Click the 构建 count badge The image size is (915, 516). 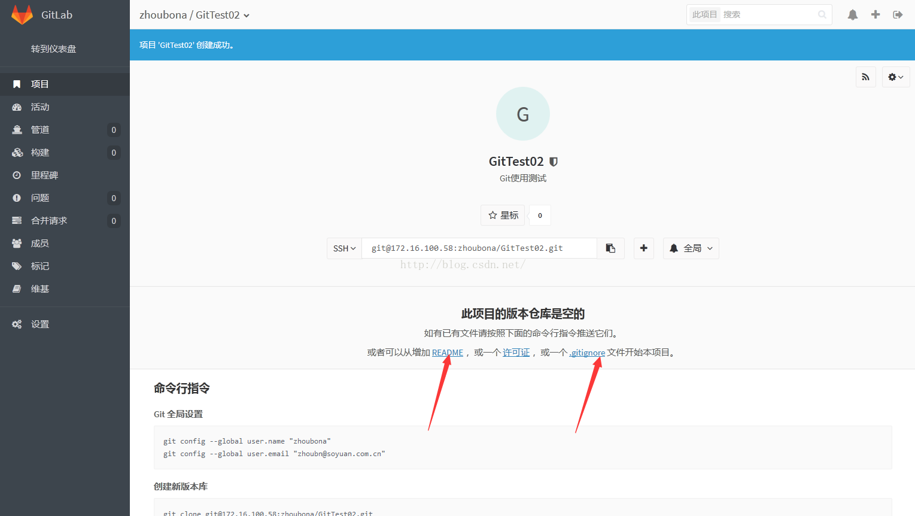click(114, 153)
